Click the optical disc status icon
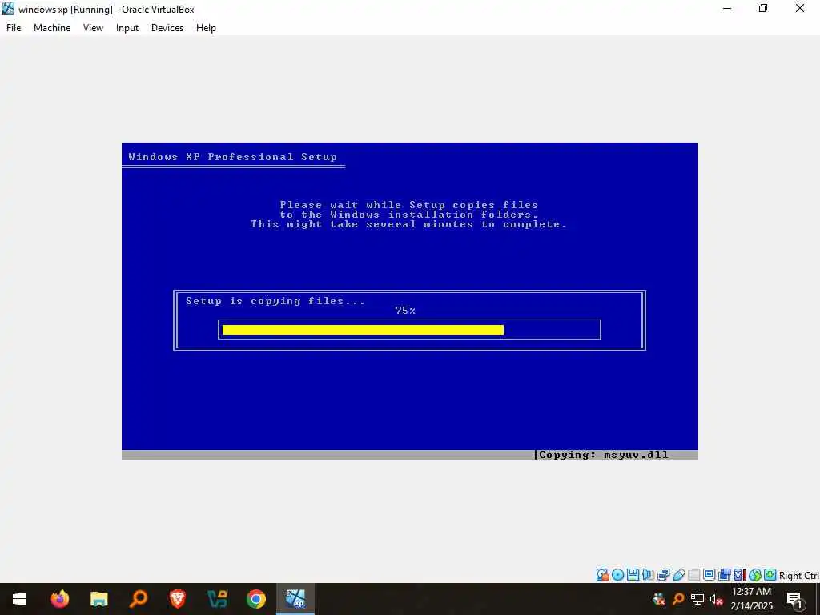This screenshot has width=820, height=615. (x=617, y=575)
